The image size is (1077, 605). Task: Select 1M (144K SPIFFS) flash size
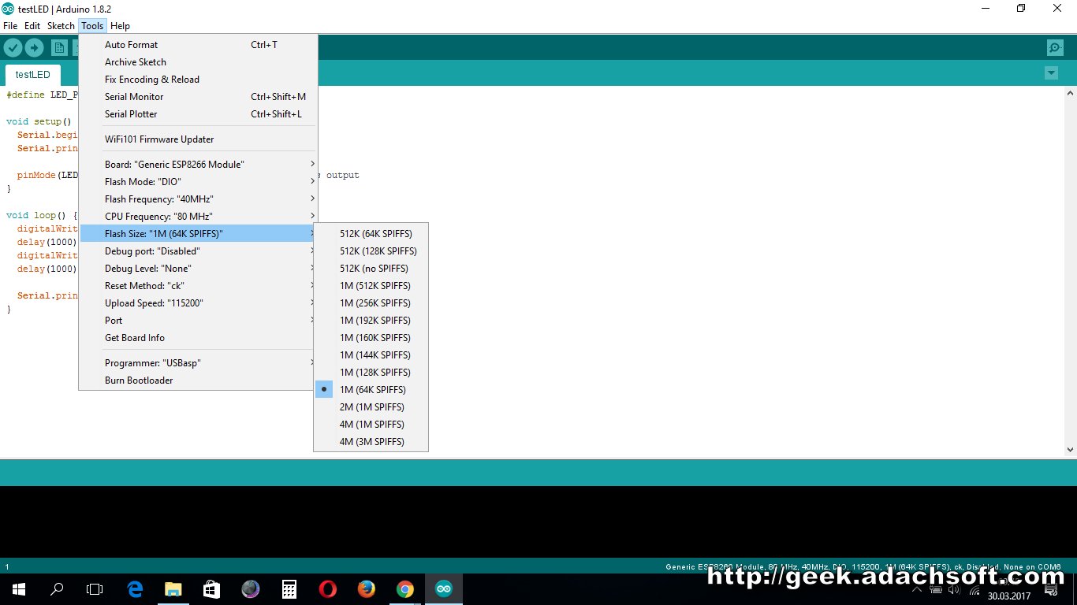pos(371,355)
